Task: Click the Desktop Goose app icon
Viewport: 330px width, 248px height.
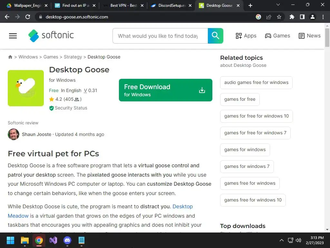Action: (26, 88)
